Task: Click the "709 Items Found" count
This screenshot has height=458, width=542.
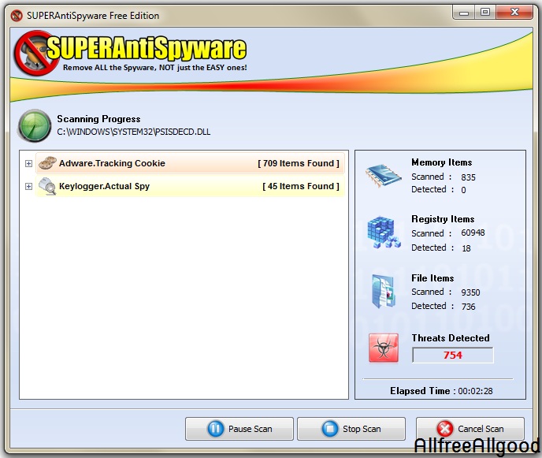Action: (x=299, y=163)
